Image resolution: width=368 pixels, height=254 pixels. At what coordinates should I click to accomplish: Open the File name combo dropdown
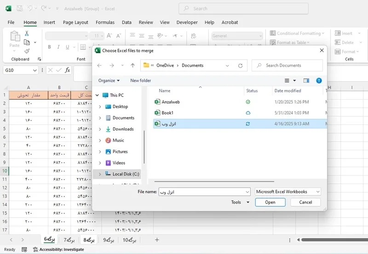247,192
